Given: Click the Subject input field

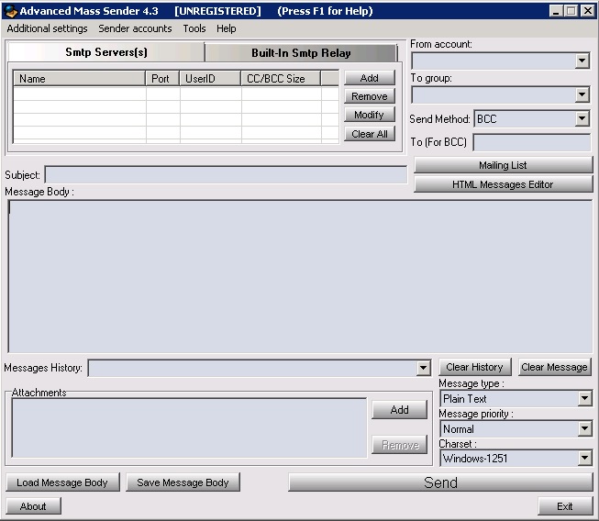Looking at the screenshot, I should [x=226, y=175].
